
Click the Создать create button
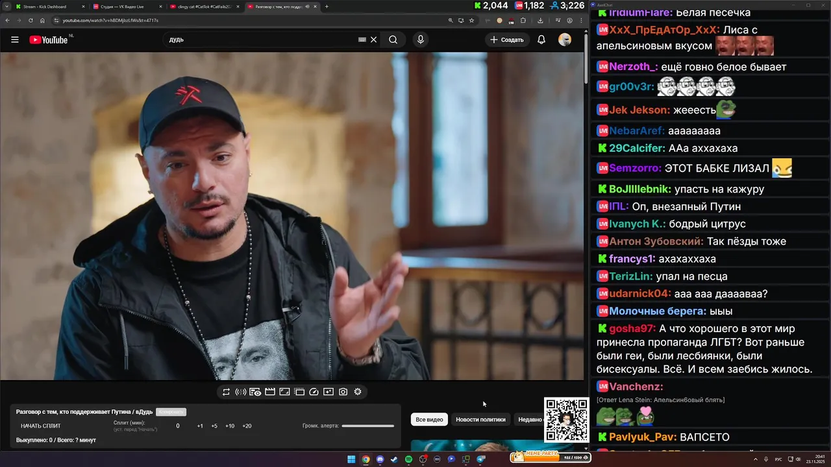pyautogui.click(x=507, y=40)
